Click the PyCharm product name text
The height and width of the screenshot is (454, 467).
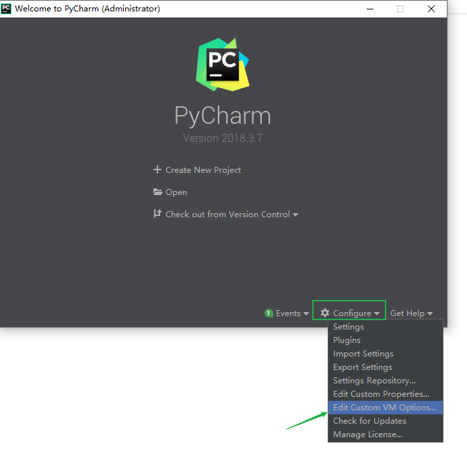coord(223,116)
